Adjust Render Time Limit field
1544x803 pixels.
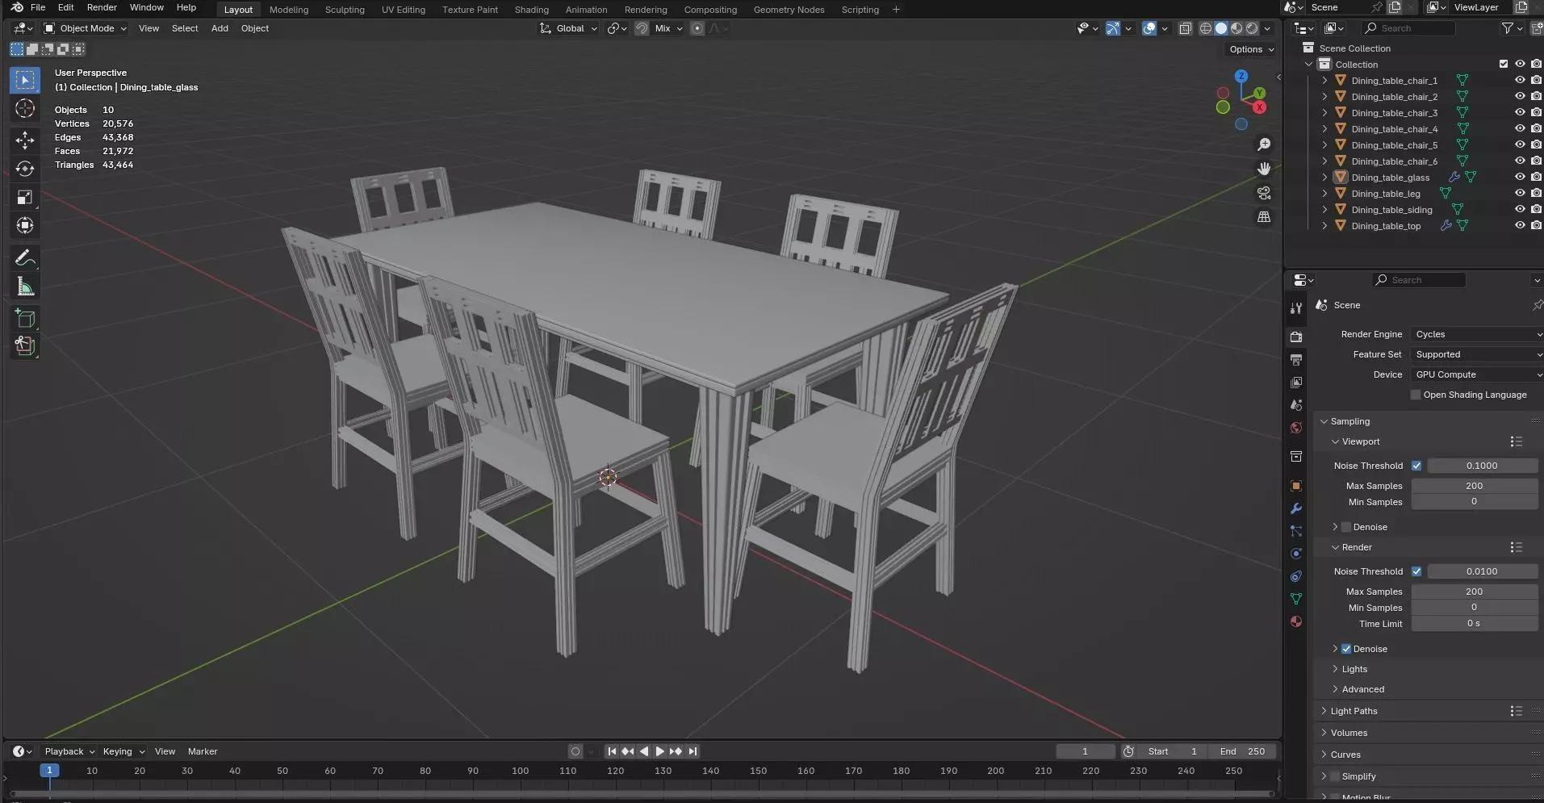tap(1475, 624)
